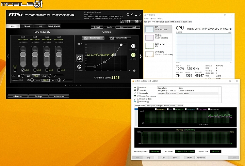
Task: Uncheck Stress CPU in AIDA64
Action: (x=138, y=88)
